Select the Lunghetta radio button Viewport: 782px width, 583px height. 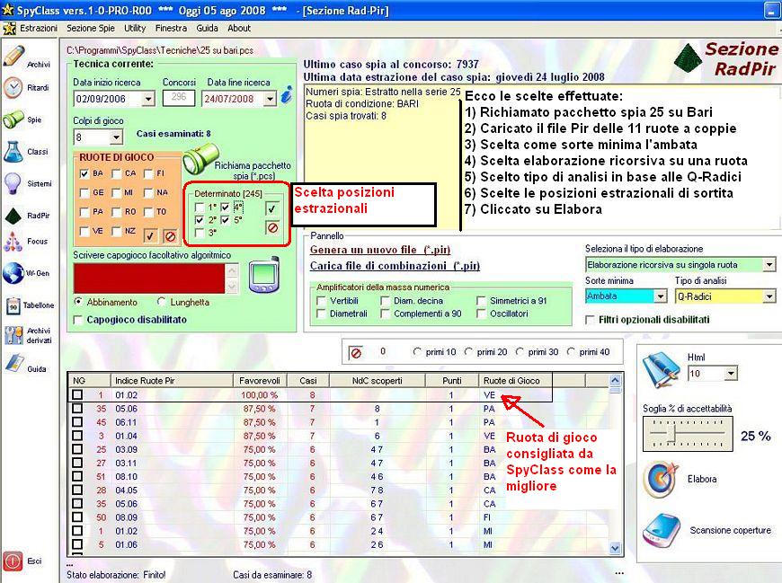point(161,302)
